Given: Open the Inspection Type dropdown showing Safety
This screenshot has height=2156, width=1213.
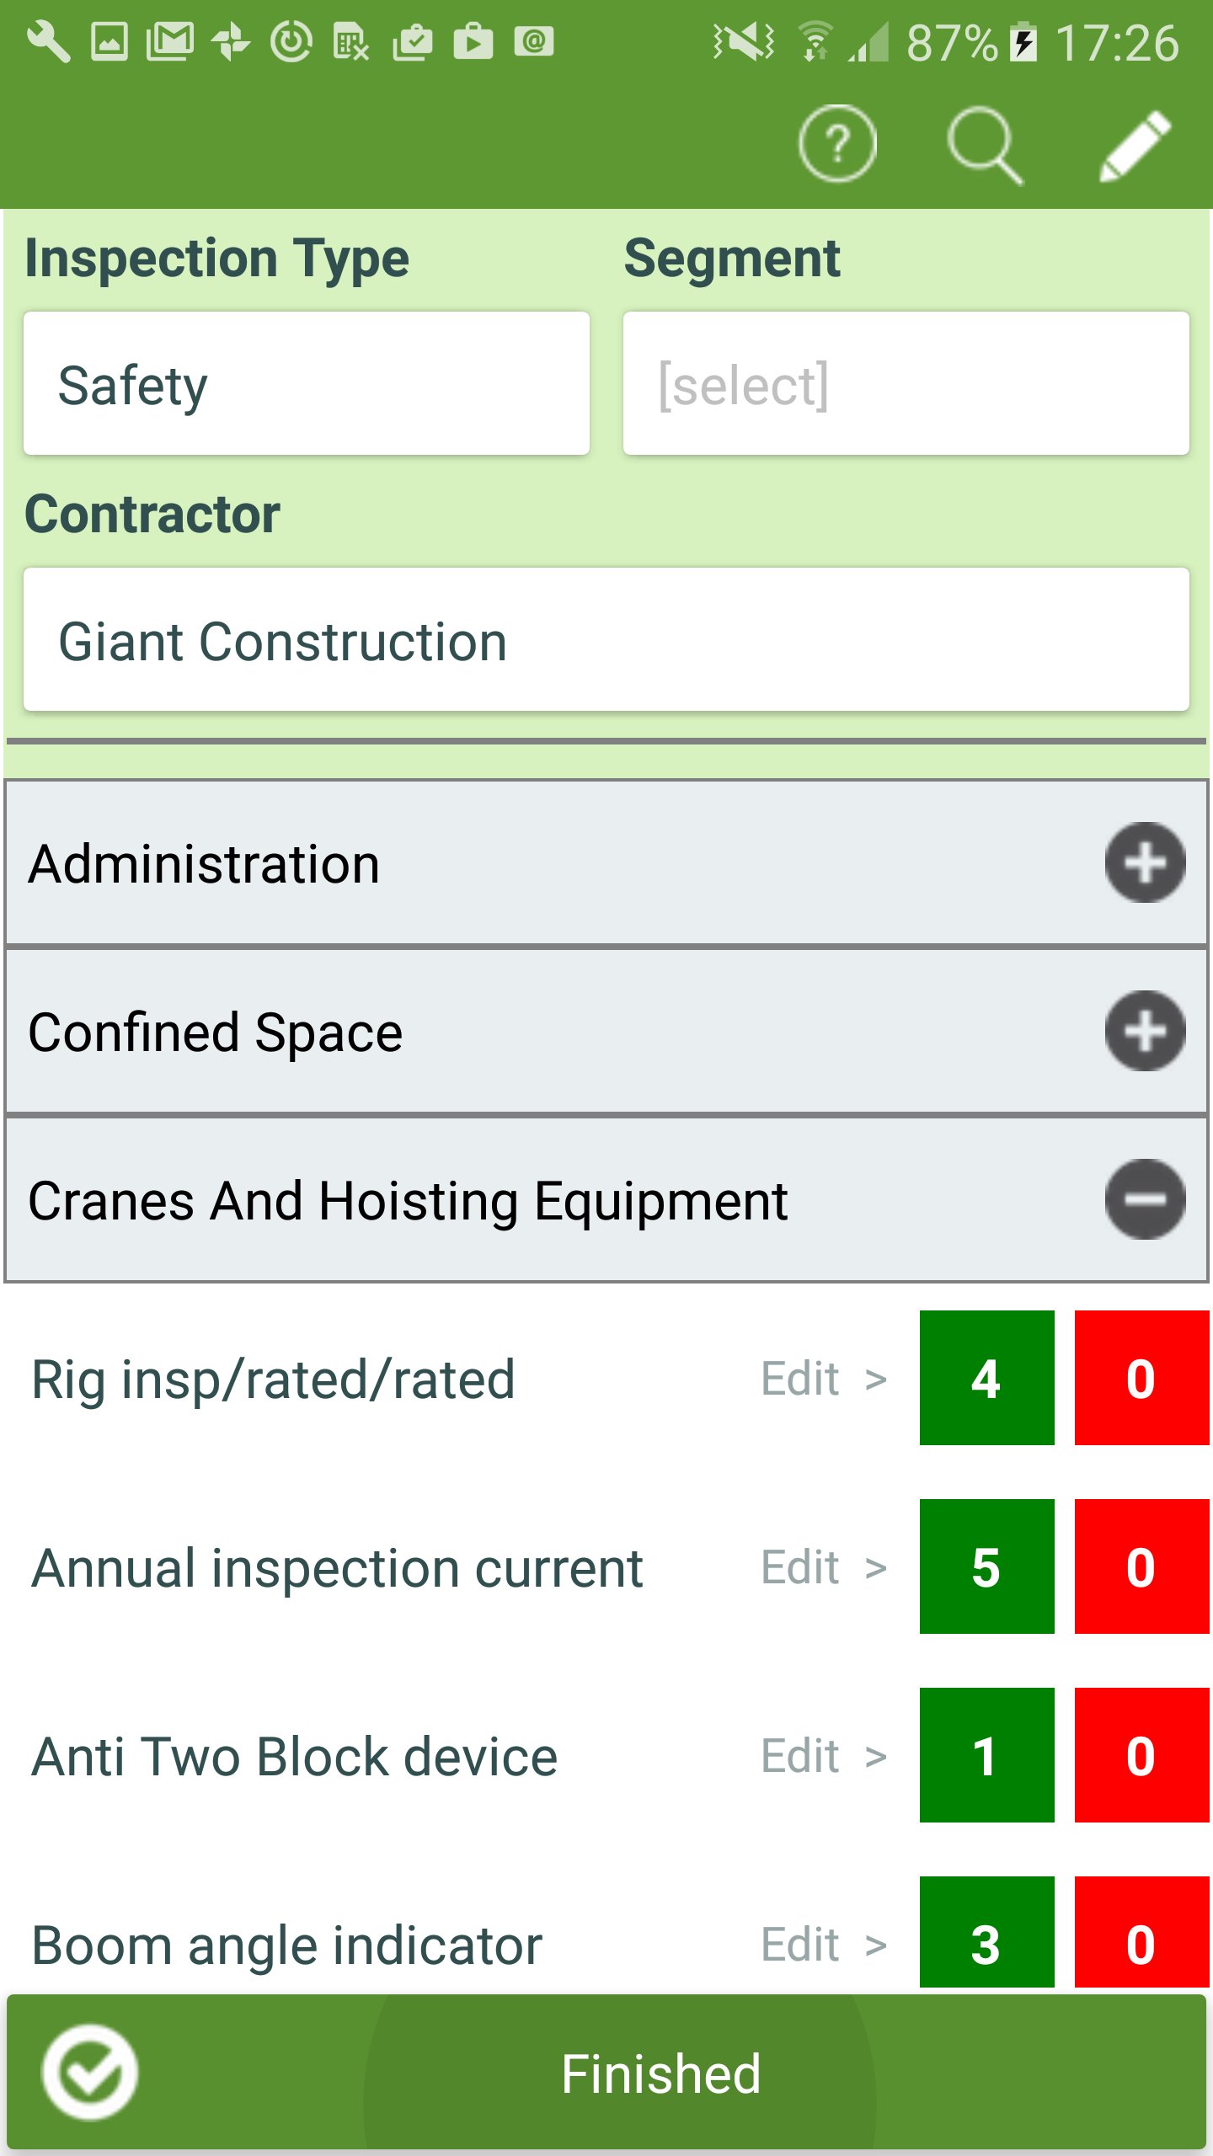Looking at the screenshot, I should [307, 384].
